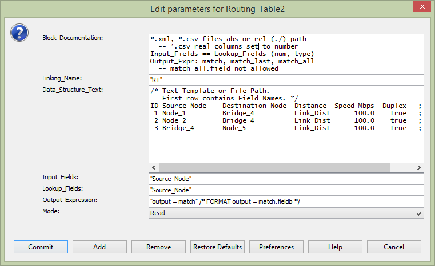
Task: Click the Remove button
Action: pyautogui.click(x=158, y=247)
